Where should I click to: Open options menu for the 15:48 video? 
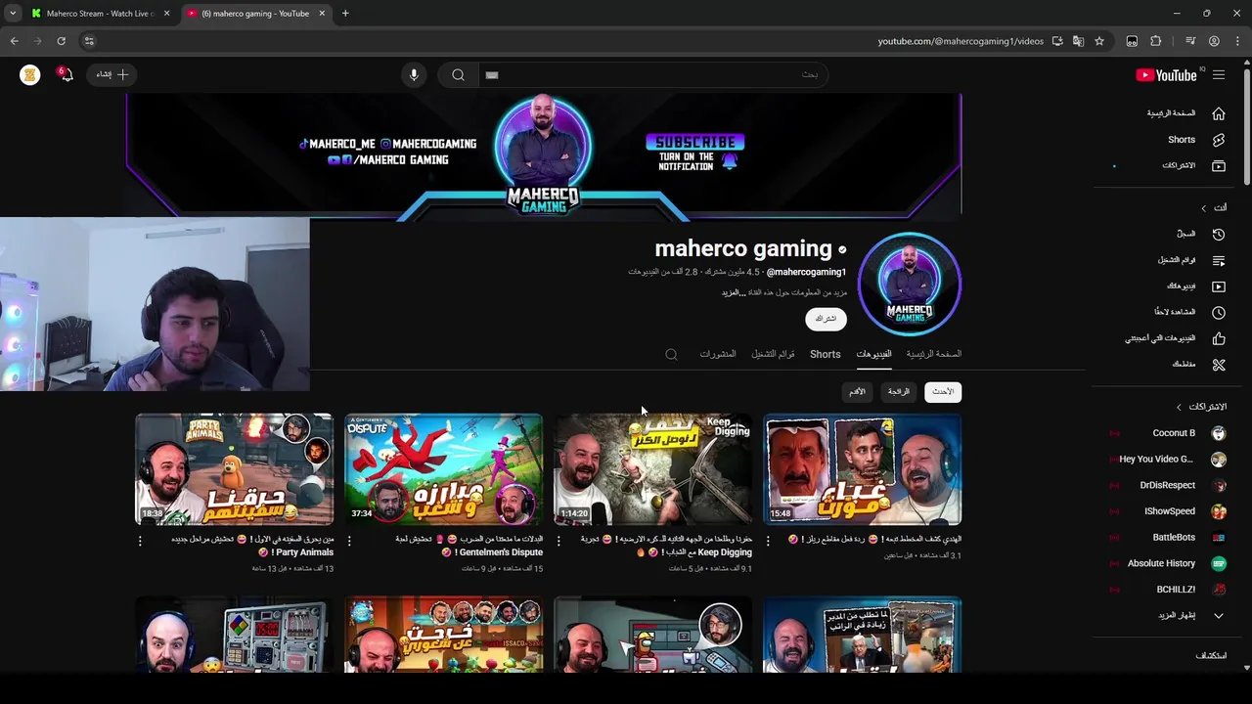point(768,540)
